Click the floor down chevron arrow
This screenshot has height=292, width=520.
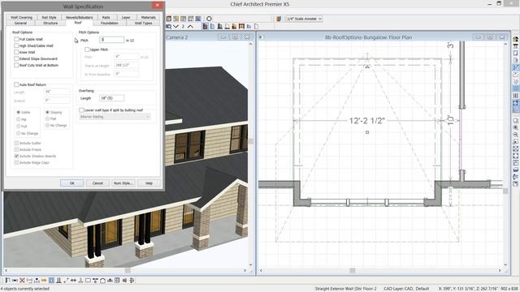pos(175,27)
